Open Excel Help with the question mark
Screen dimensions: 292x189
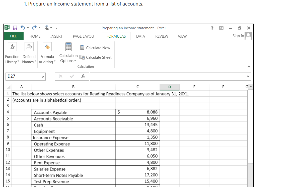tap(212, 28)
